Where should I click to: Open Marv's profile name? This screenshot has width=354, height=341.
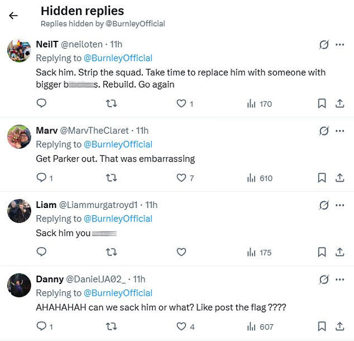(x=45, y=130)
